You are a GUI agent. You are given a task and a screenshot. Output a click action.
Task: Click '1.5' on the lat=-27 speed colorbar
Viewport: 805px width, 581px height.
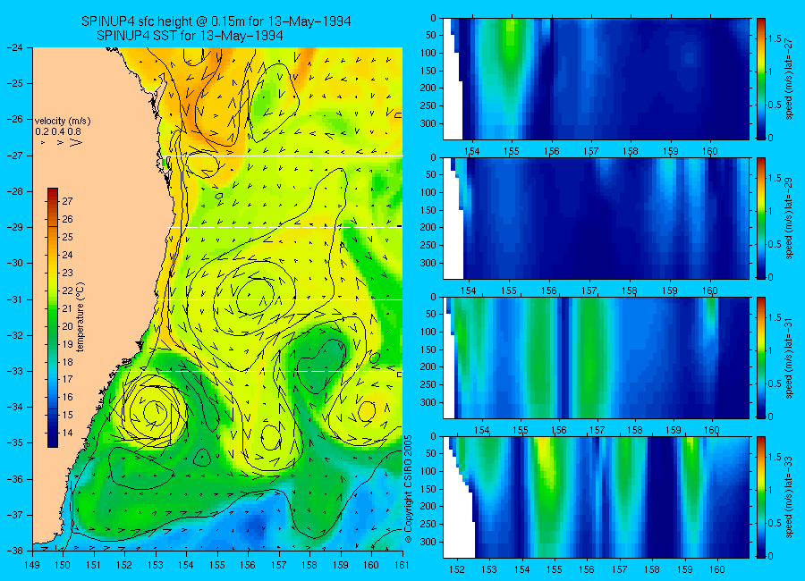point(775,38)
